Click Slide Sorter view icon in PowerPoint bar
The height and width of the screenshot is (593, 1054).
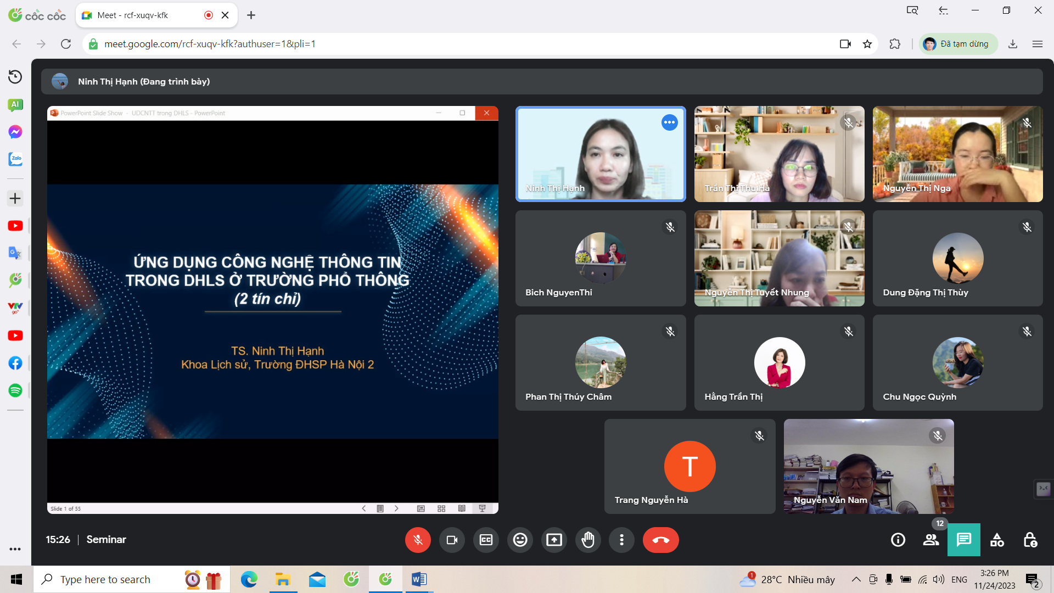pos(441,508)
